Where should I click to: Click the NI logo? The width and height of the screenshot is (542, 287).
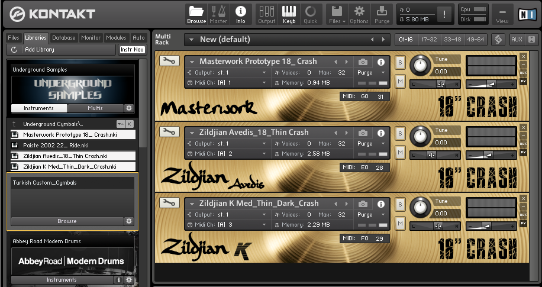click(527, 15)
